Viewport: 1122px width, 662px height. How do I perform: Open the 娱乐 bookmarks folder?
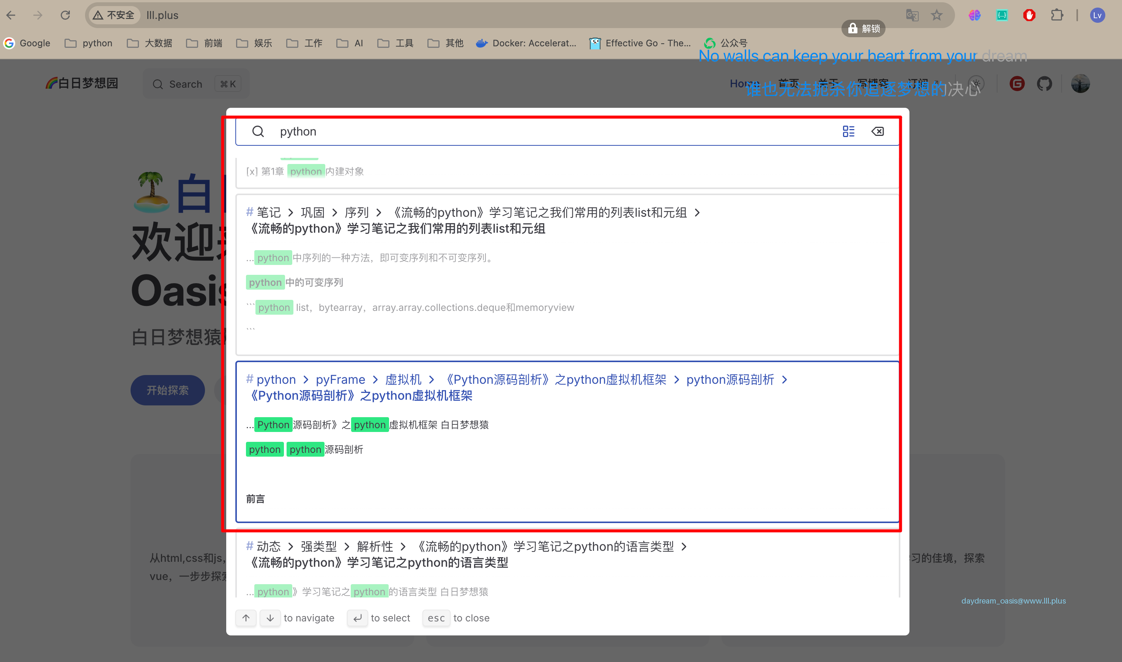coord(254,43)
